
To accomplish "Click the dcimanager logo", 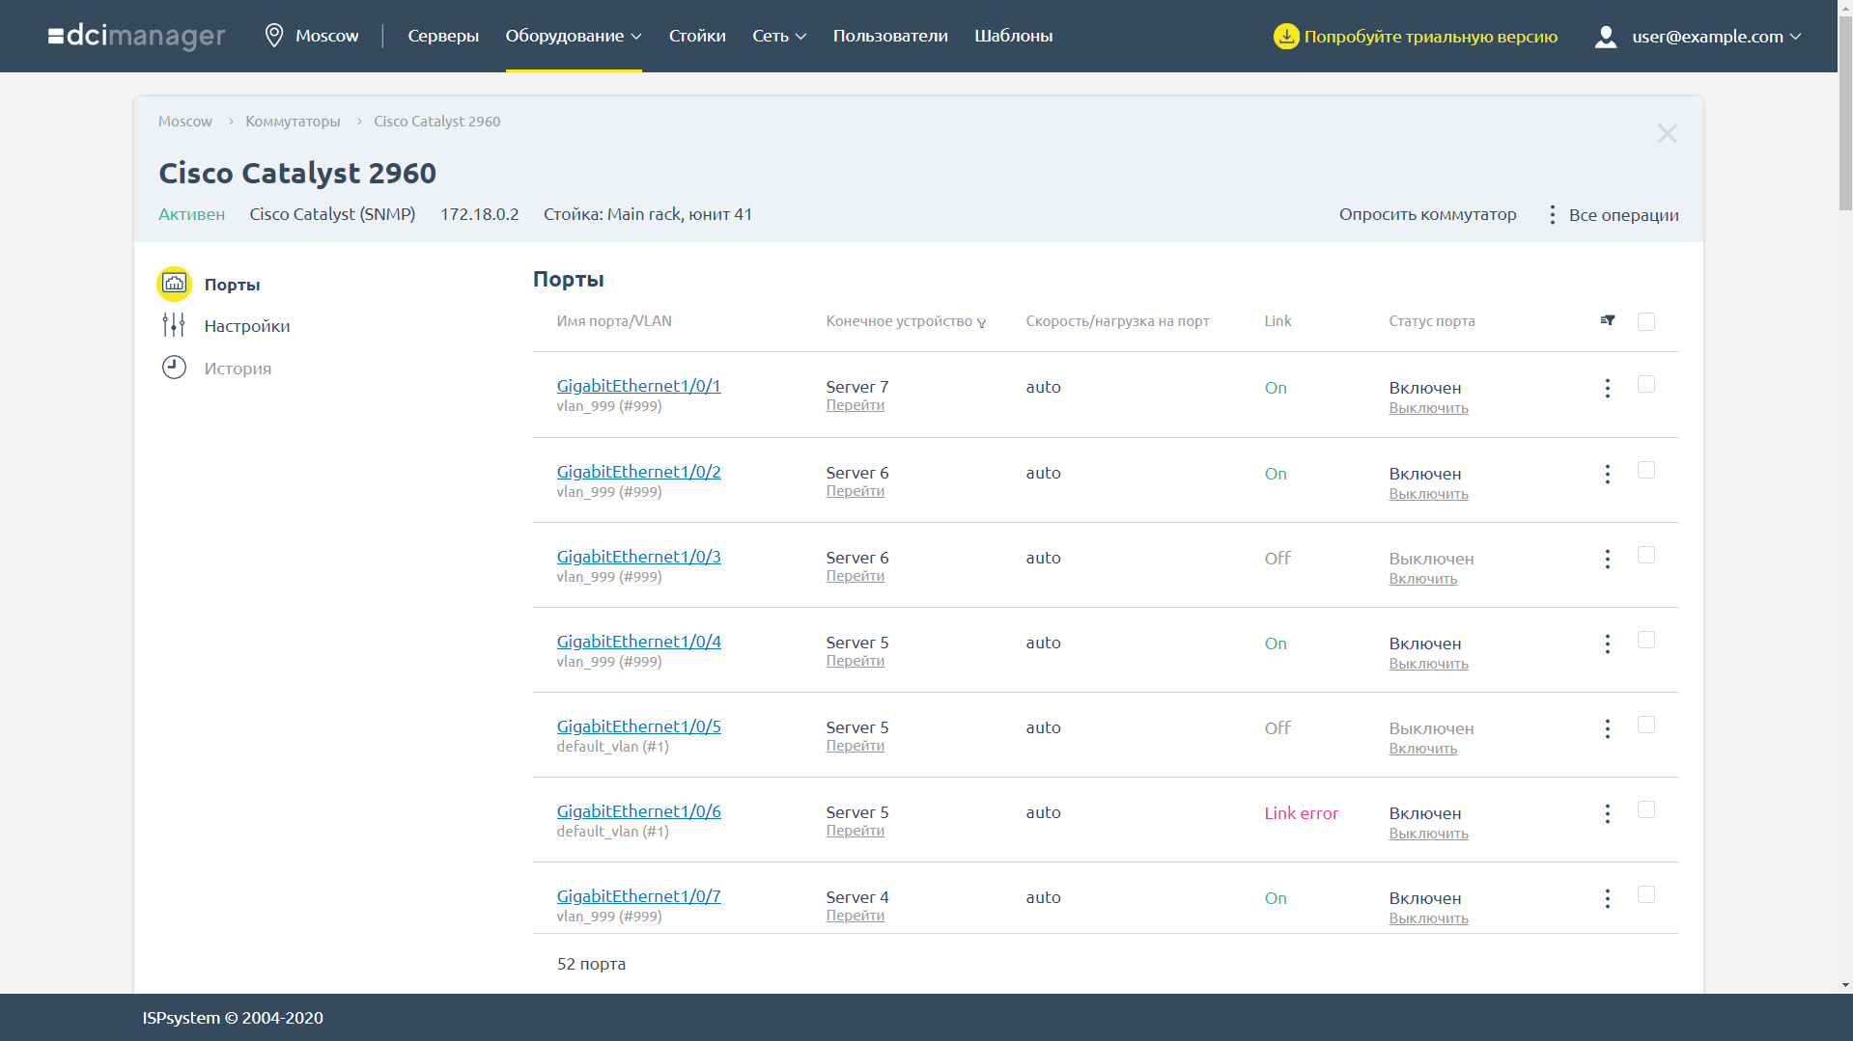I will pyautogui.click(x=136, y=36).
